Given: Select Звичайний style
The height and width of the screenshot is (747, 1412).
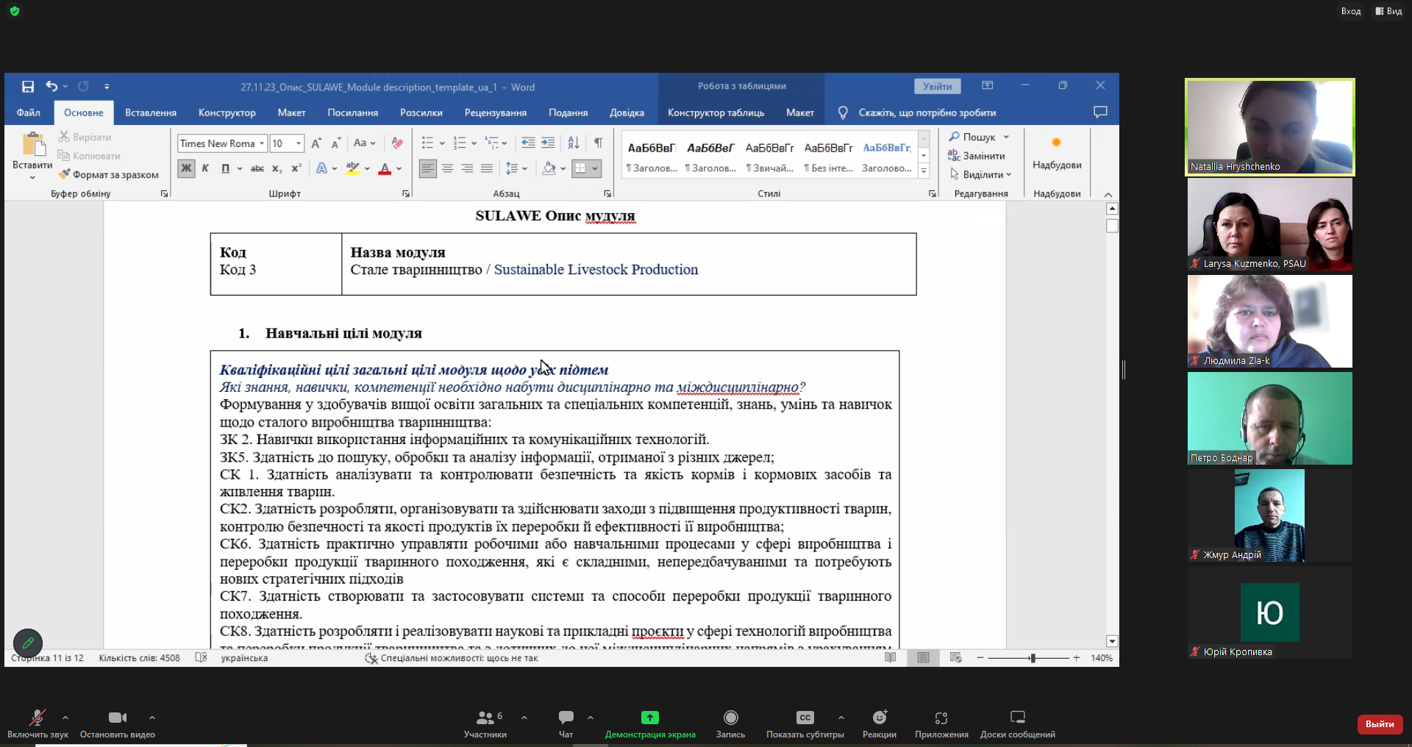Looking at the screenshot, I should click(x=769, y=157).
